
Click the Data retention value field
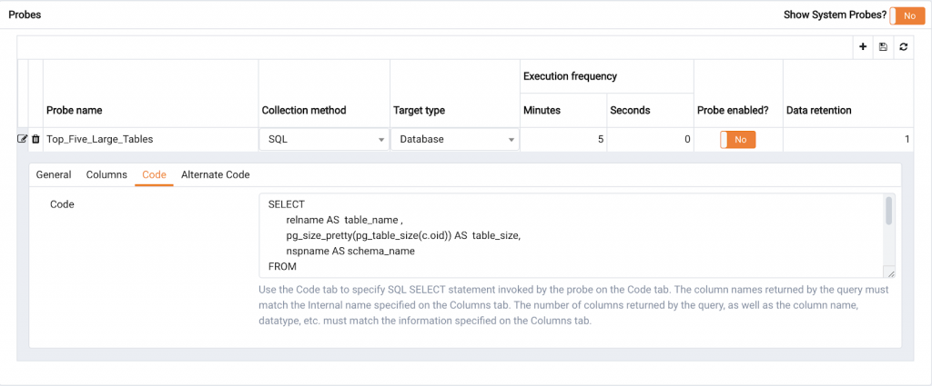coord(847,139)
